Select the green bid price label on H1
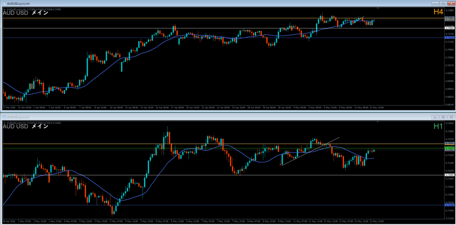This screenshot has height=225, width=456. (x=450, y=148)
